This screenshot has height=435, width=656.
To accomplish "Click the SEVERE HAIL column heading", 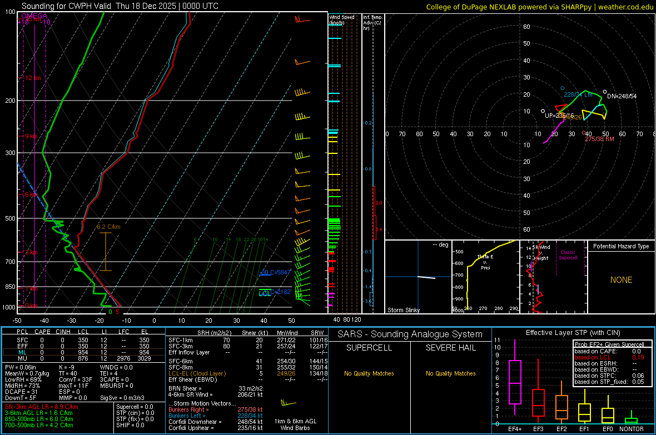I will click(x=450, y=348).
